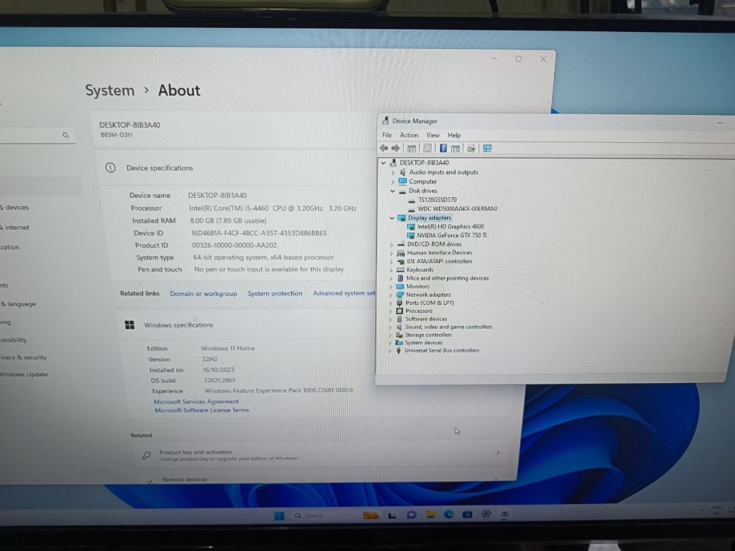The height and width of the screenshot is (551, 735).
Task: Open the File menu in Device Manager
Action: tap(387, 135)
